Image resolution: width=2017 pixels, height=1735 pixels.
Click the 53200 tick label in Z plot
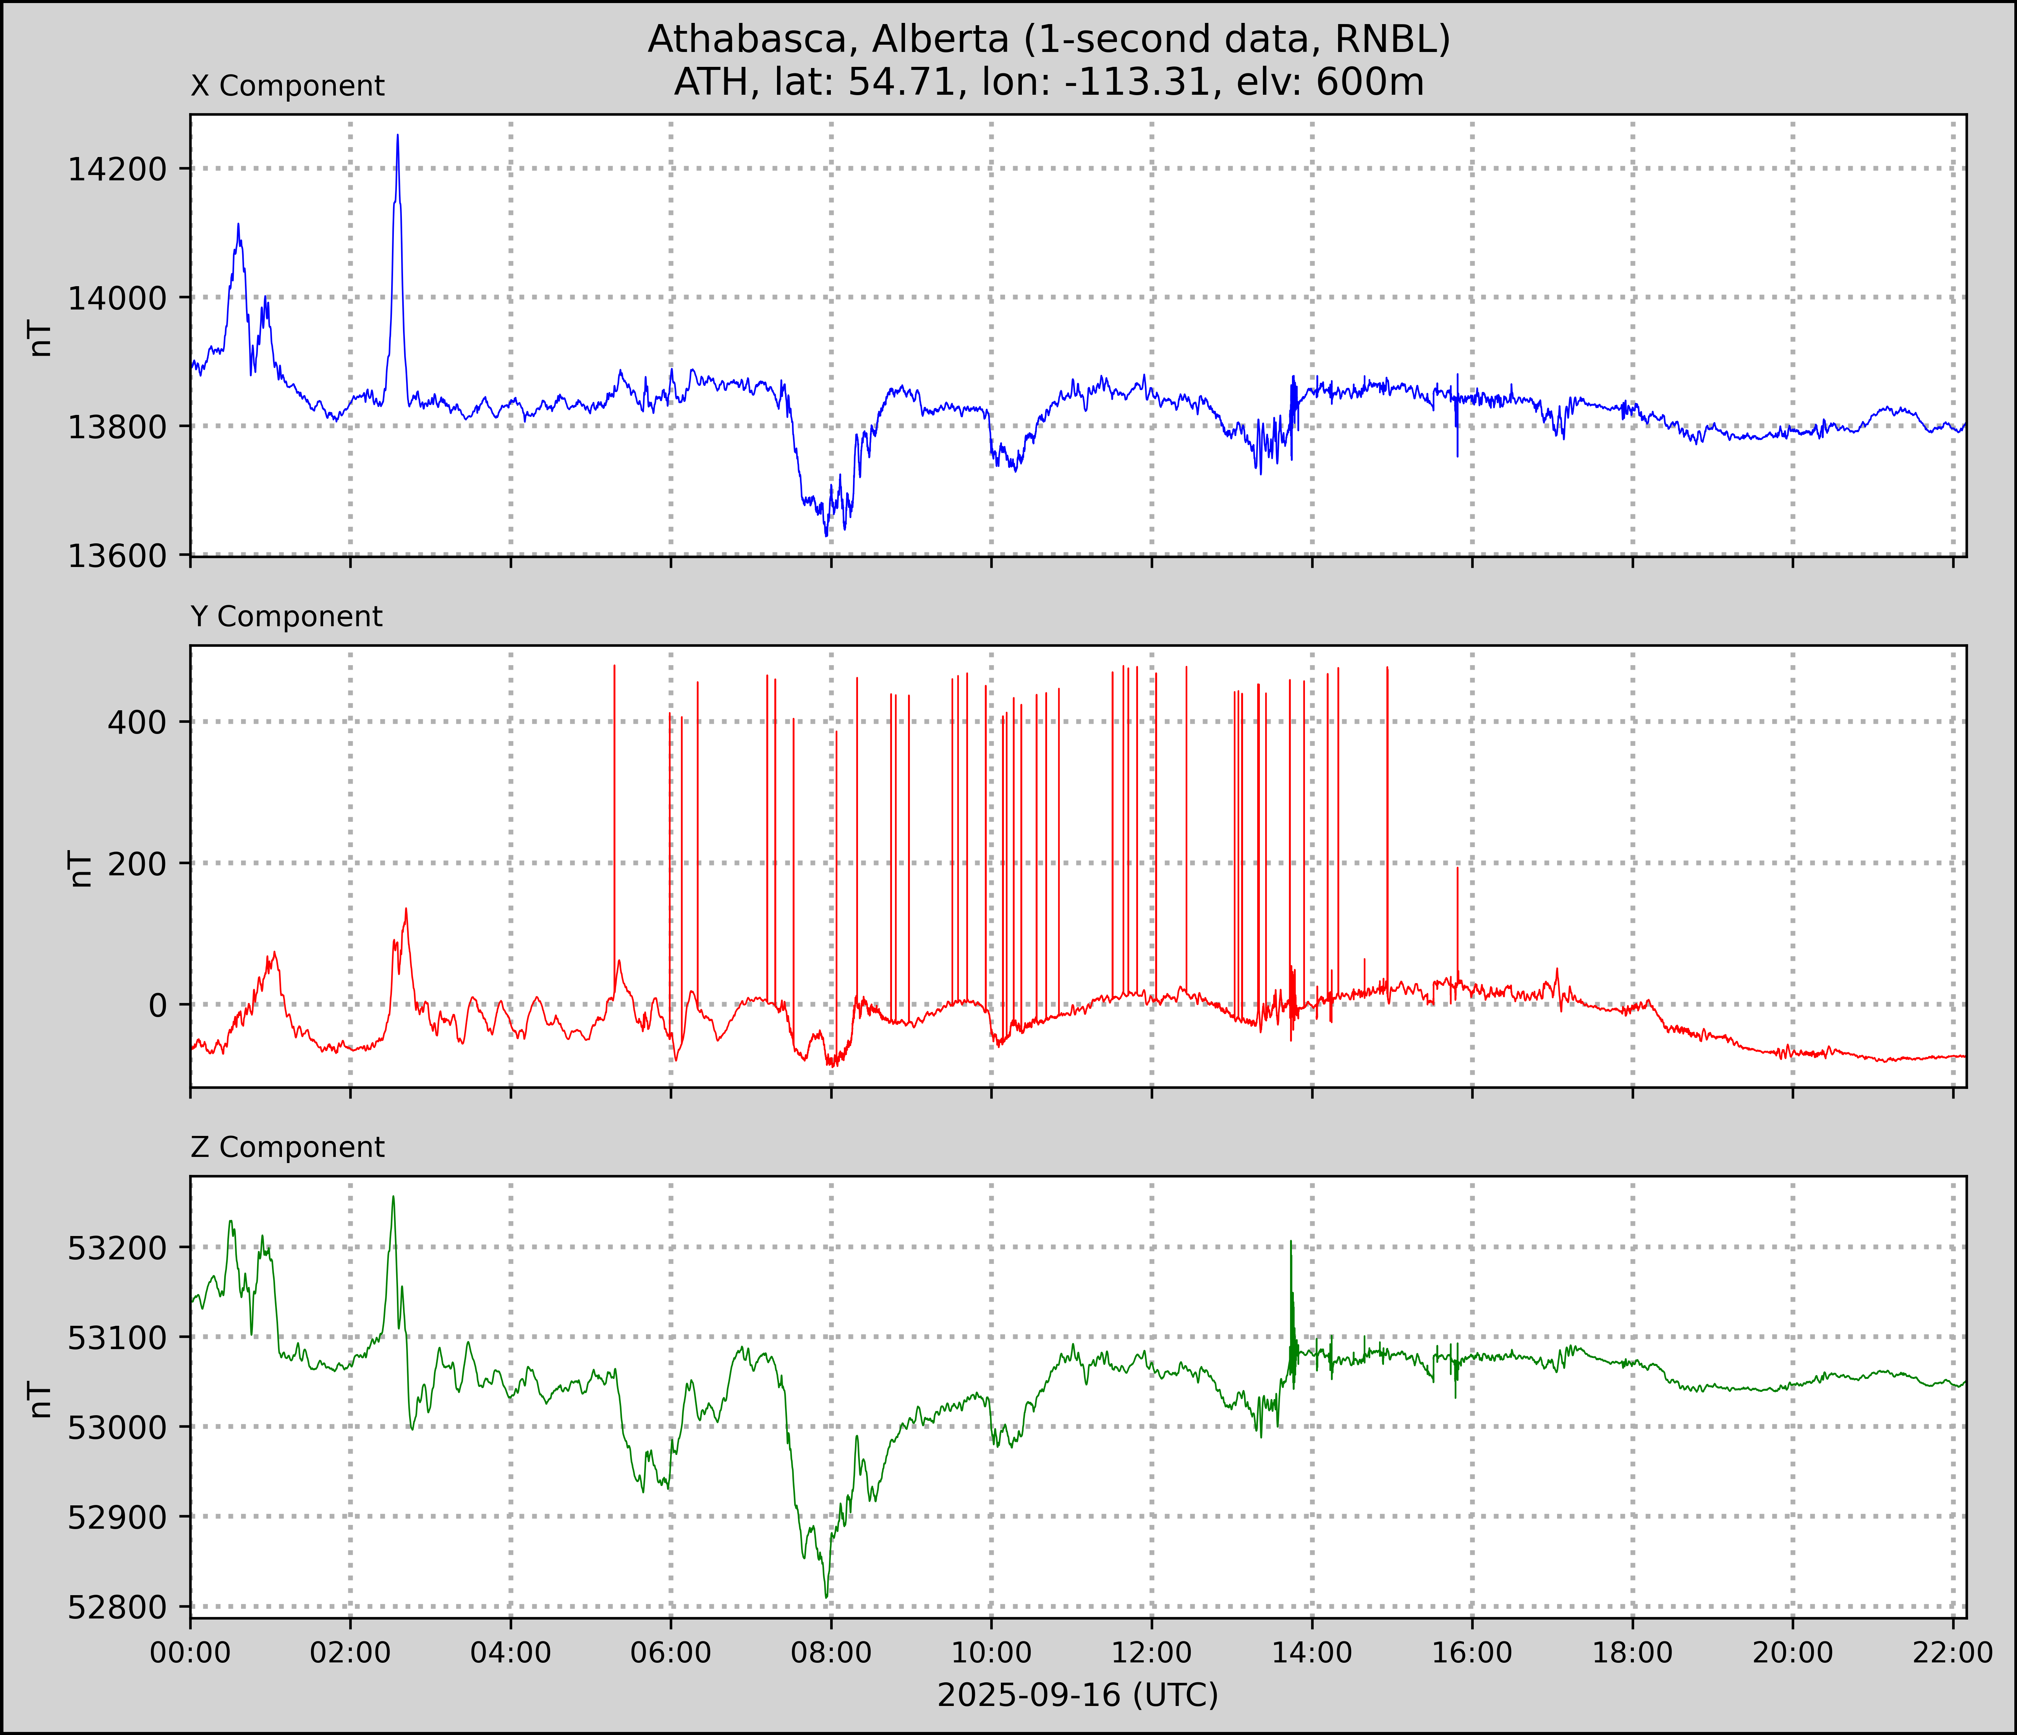[x=117, y=1247]
